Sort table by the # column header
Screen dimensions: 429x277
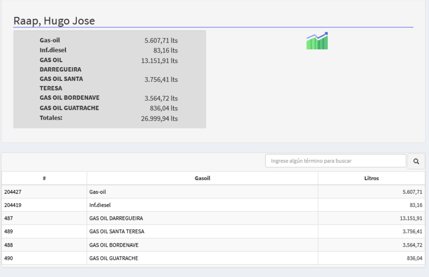pos(44,178)
